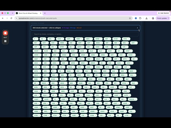Screen dimensions: 171x128
Task: Stop the screen recording
Action: (5, 33)
